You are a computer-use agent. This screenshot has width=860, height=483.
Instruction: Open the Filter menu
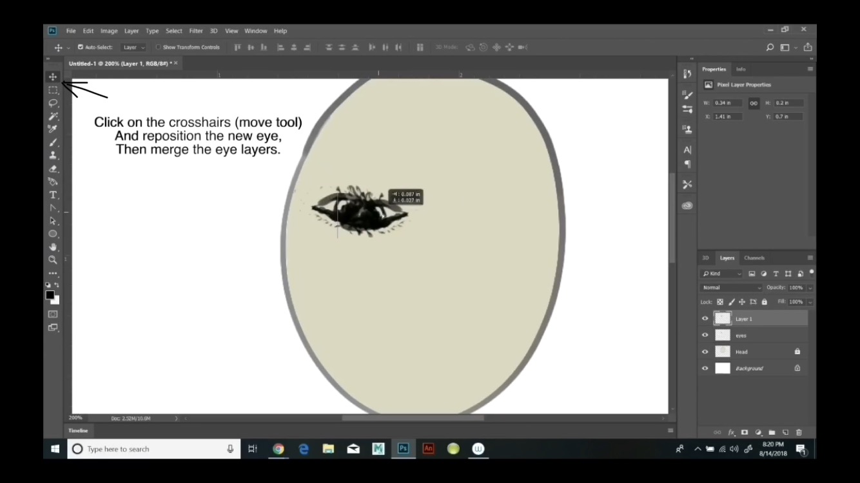(x=196, y=30)
